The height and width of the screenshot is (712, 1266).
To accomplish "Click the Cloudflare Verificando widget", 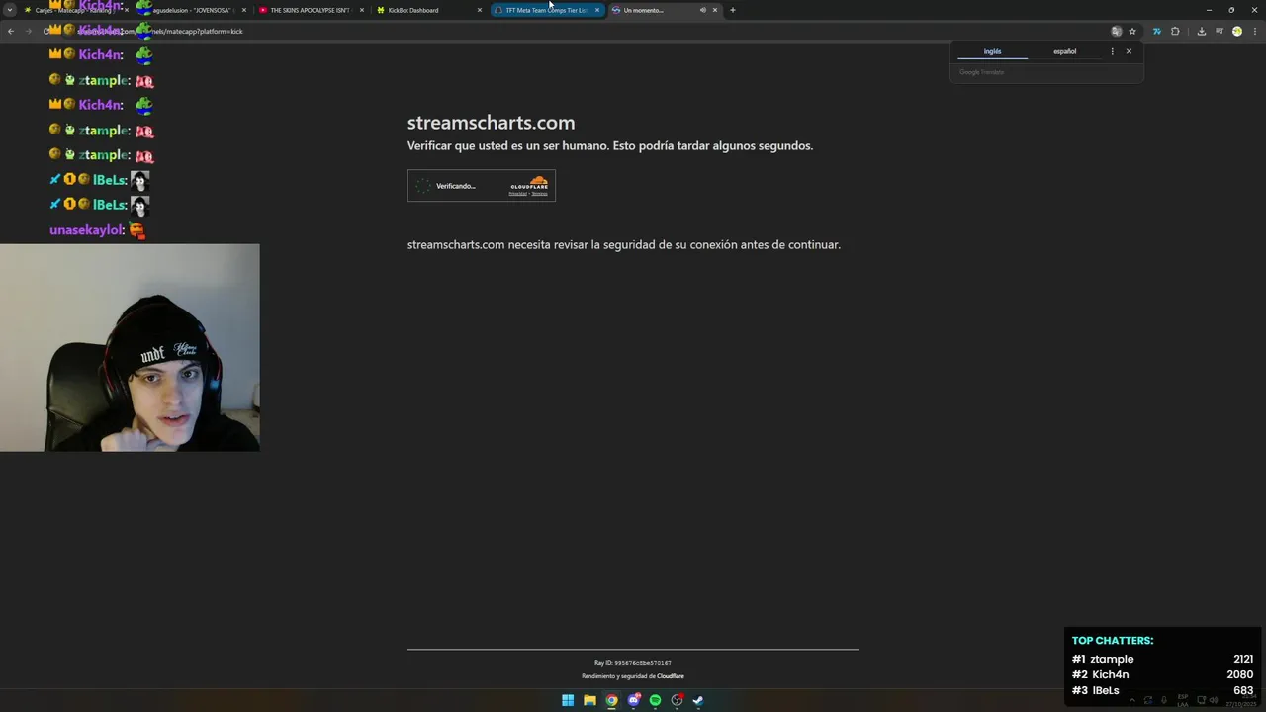I will click(481, 185).
